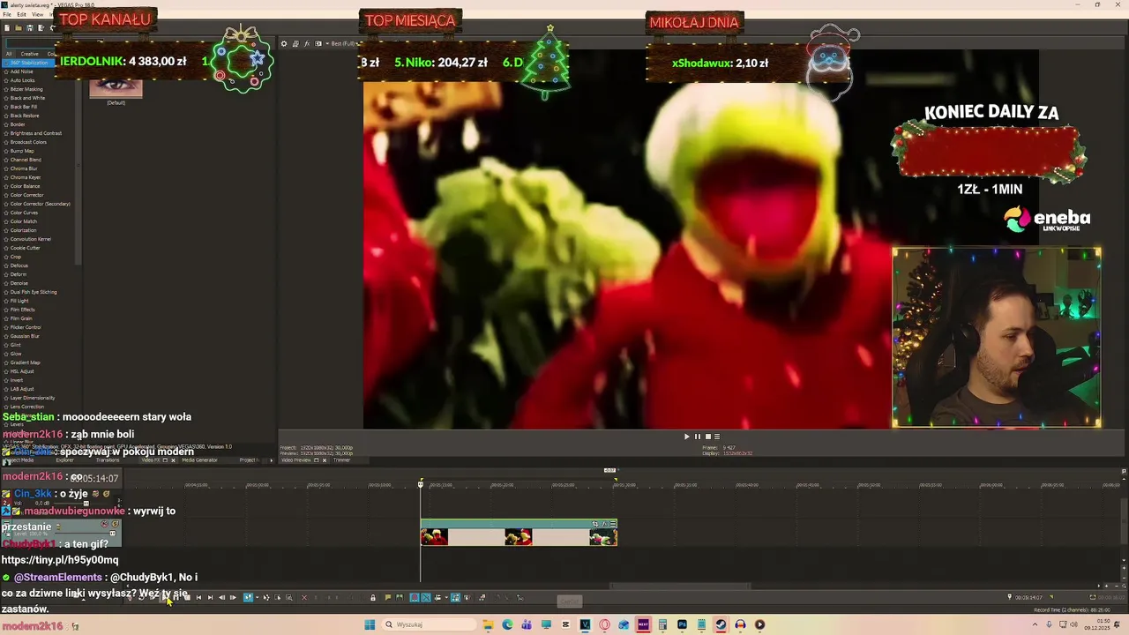Switch to the Transitions tab
Screen dimensions: 1129x635
click(108, 460)
